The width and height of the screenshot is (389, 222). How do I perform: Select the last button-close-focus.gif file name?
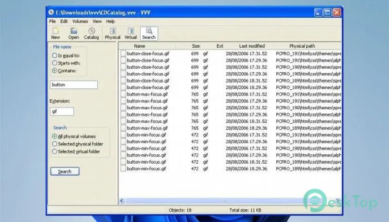point(148,88)
